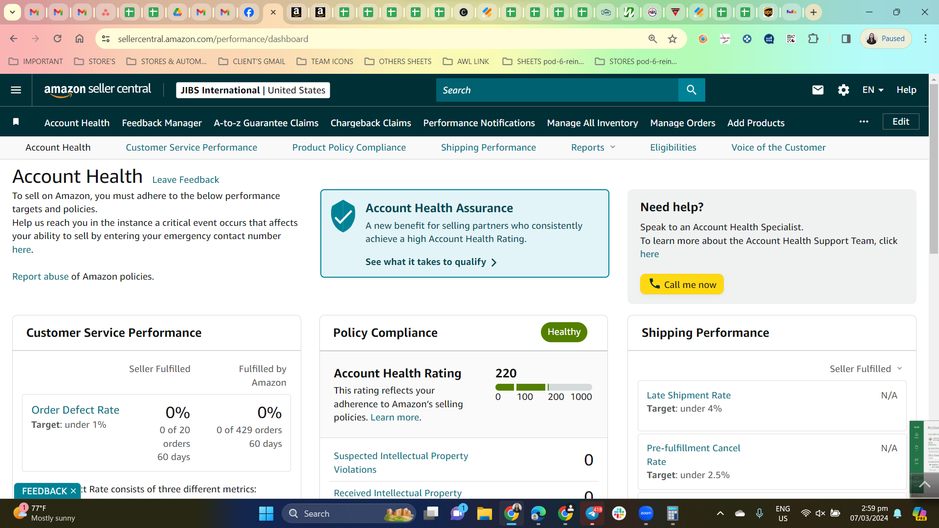Click the Windows taskbar Search box
Image resolution: width=939 pixels, height=528 pixels.
[349, 513]
